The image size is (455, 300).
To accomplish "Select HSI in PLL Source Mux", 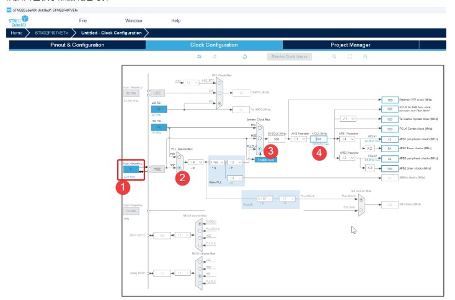I will (179, 157).
